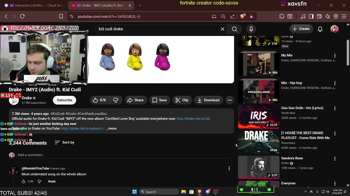350x196 pixels.
Task: Open drake.lnk.to/clb link
Action: click(x=193, y=119)
